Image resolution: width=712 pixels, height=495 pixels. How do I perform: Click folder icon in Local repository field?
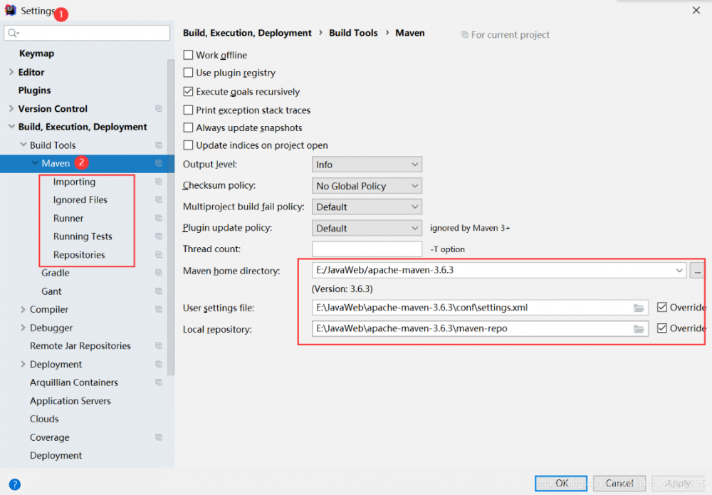[x=639, y=328]
